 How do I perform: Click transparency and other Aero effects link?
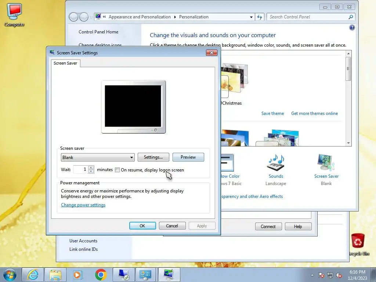point(252,196)
